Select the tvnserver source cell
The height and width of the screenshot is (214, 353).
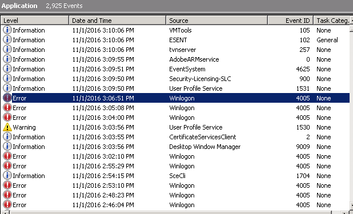pyautogui.click(x=183, y=50)
